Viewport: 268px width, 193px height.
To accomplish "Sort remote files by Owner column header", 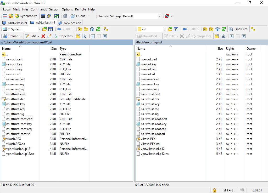I will tap(253, 48).
